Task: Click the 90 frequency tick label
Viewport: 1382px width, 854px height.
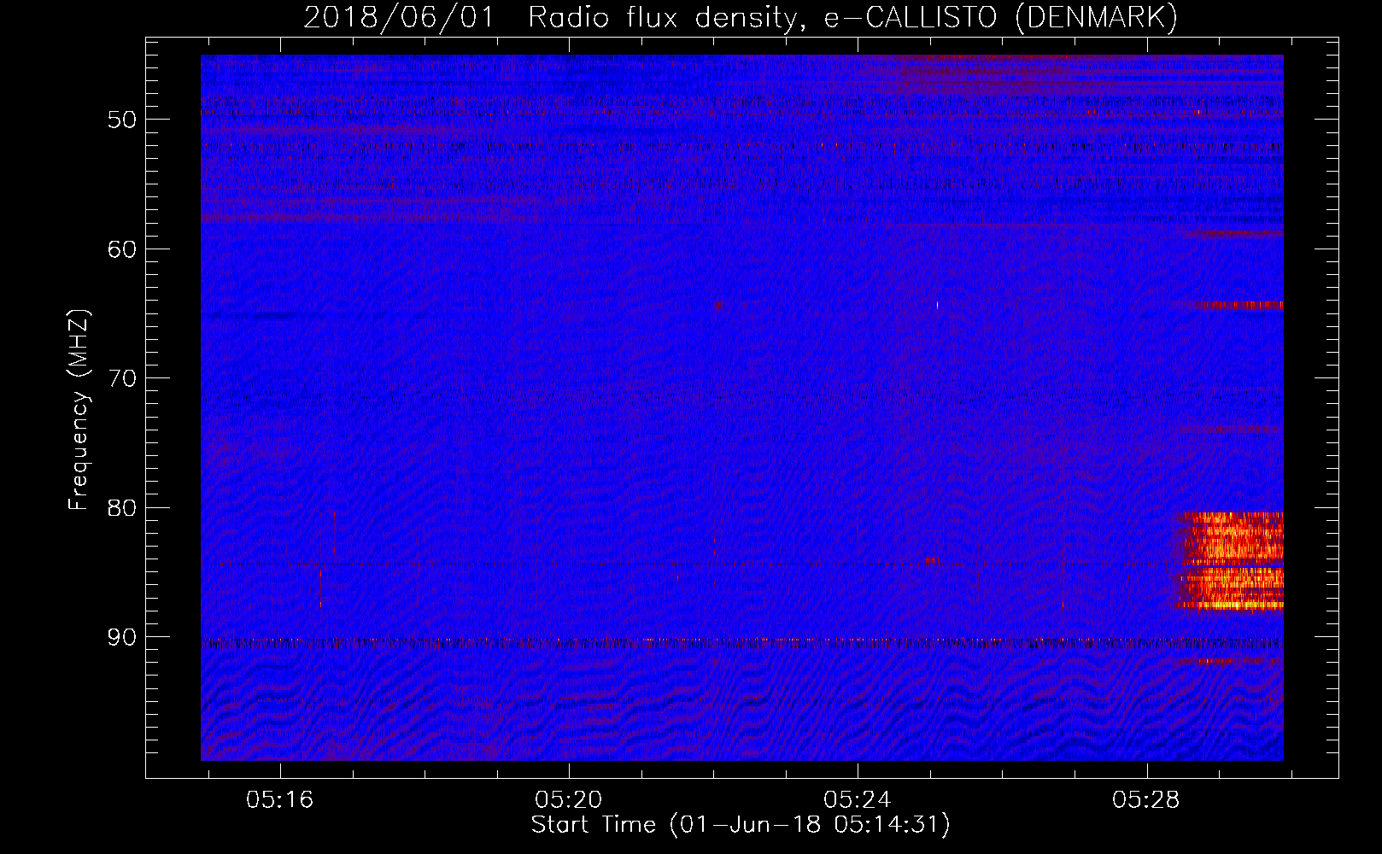Action: [x=122, y=638]
